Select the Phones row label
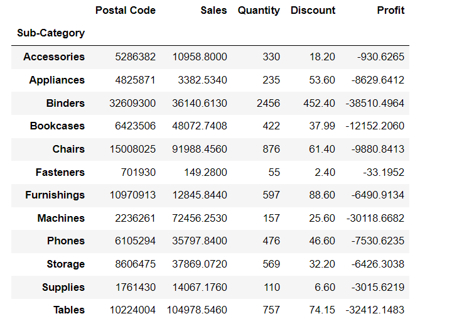469x326 pixels. (x=66, y=241)
